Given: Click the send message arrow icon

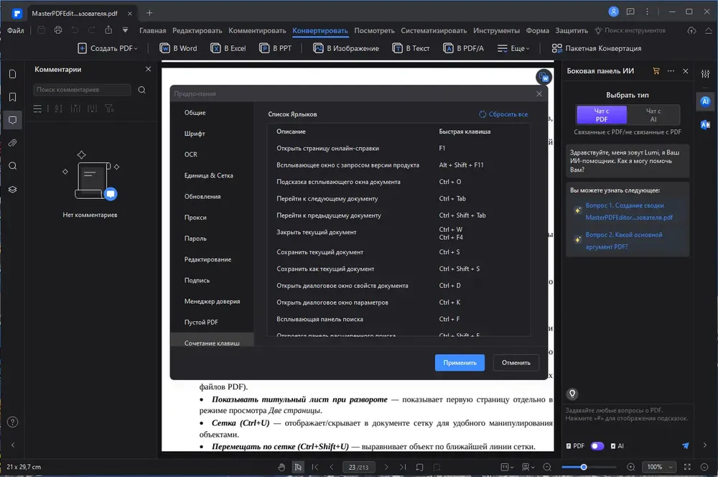Looking at the screenshot, I should click(x=686, y=446).
